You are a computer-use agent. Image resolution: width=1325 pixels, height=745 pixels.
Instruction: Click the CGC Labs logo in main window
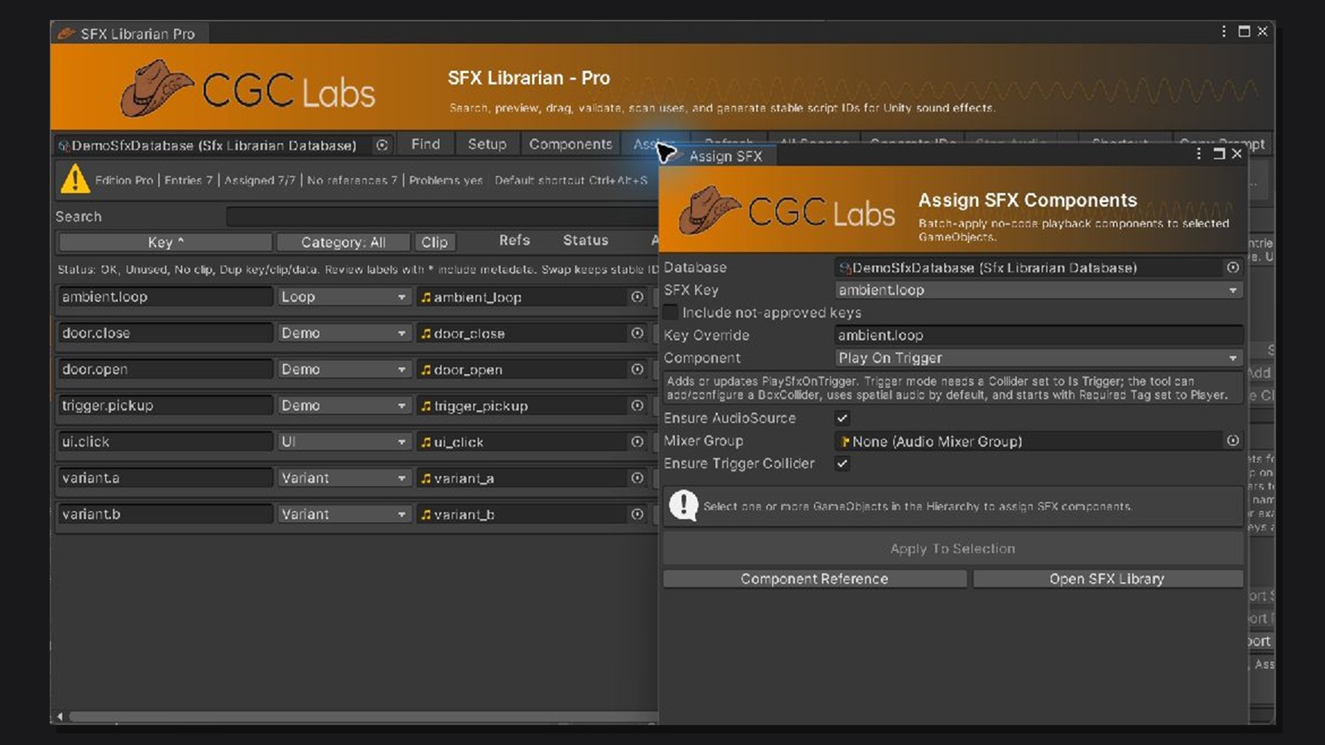pos(248,89)
